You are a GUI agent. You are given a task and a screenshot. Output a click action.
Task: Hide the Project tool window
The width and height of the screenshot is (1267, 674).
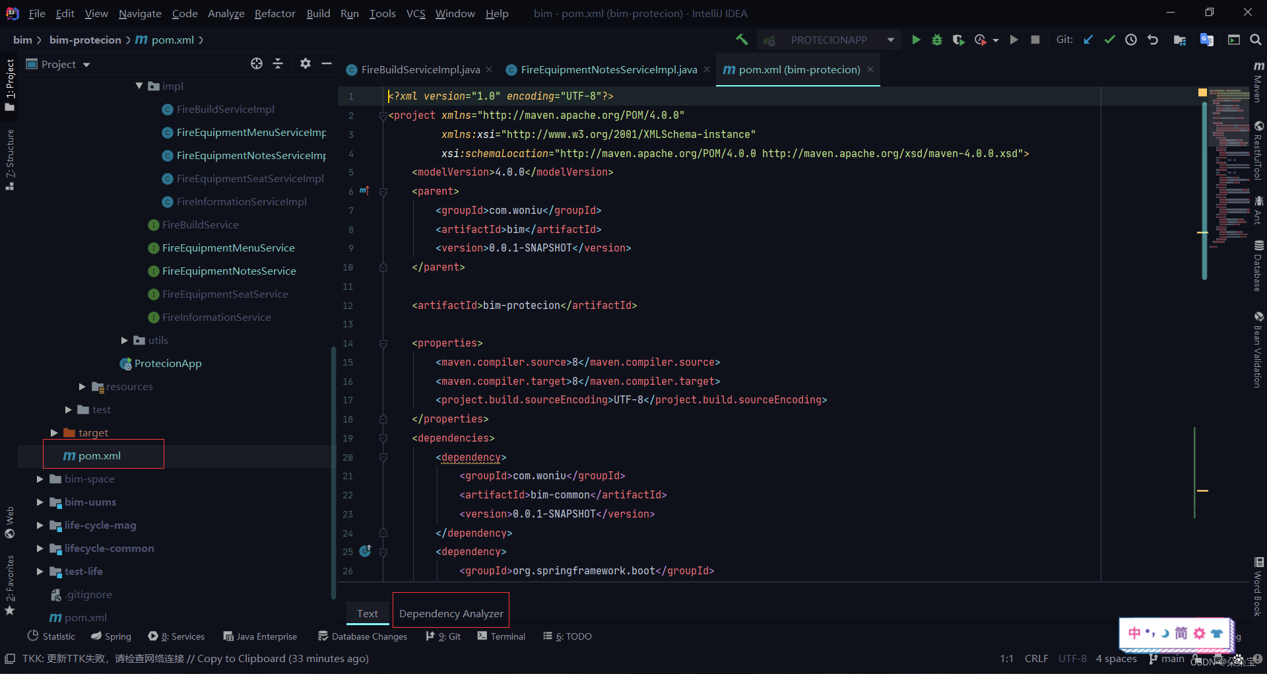pos(327,63)
